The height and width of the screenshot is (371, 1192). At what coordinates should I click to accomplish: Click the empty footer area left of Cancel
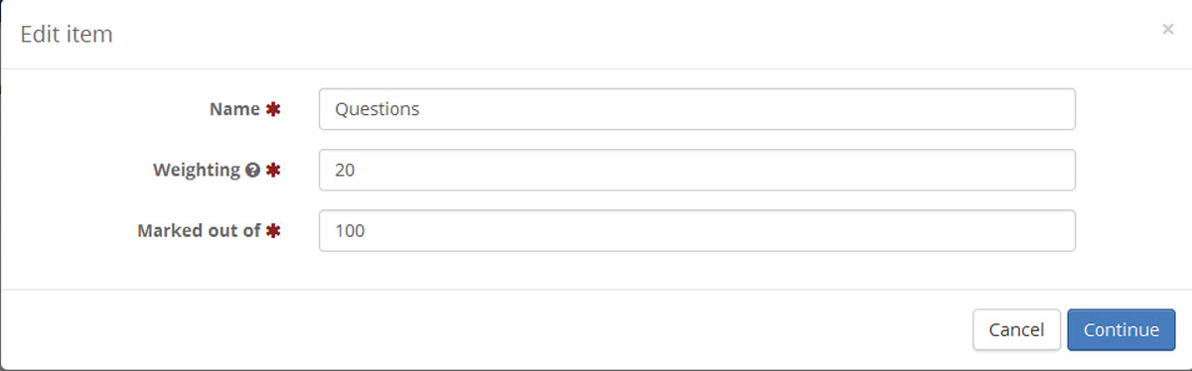tap(487, 329)
